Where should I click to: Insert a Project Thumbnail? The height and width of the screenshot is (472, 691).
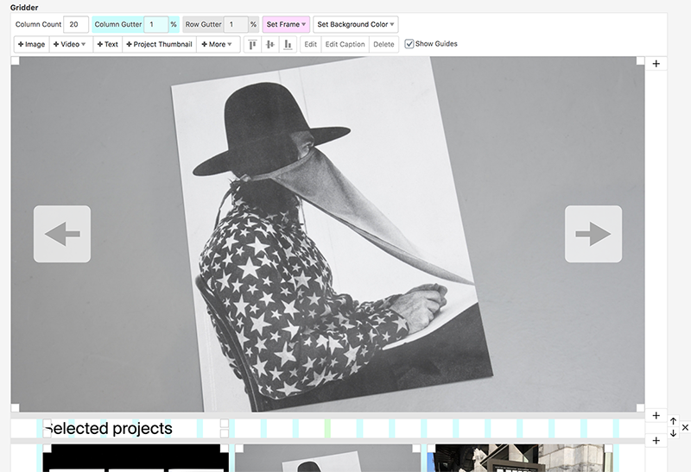[159, 44]
